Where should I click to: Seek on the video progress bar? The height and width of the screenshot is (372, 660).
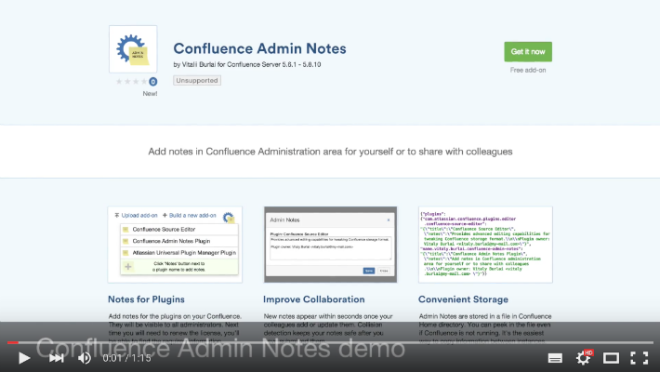pyautogui.click(x=330, y=342)
